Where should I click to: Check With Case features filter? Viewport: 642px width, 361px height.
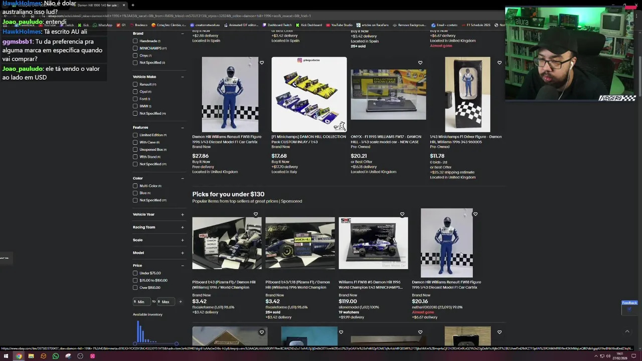click(x=135, y=142)
